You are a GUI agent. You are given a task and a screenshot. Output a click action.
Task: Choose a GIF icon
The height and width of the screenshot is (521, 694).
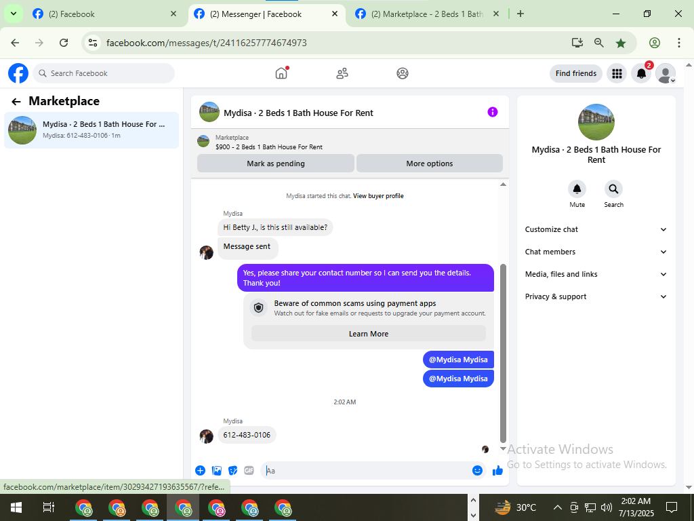[249, 471]
